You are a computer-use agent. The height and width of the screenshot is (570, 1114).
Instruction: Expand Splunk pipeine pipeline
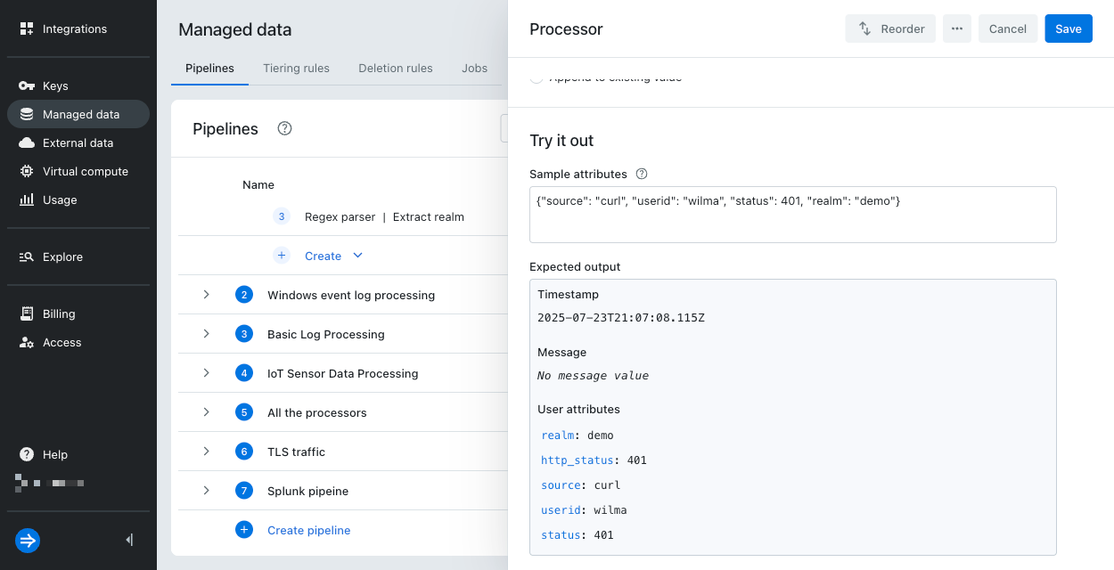pyautogui.click(x=206, y=491)
